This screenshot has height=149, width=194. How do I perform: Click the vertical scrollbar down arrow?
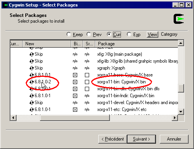click(181, 111)
